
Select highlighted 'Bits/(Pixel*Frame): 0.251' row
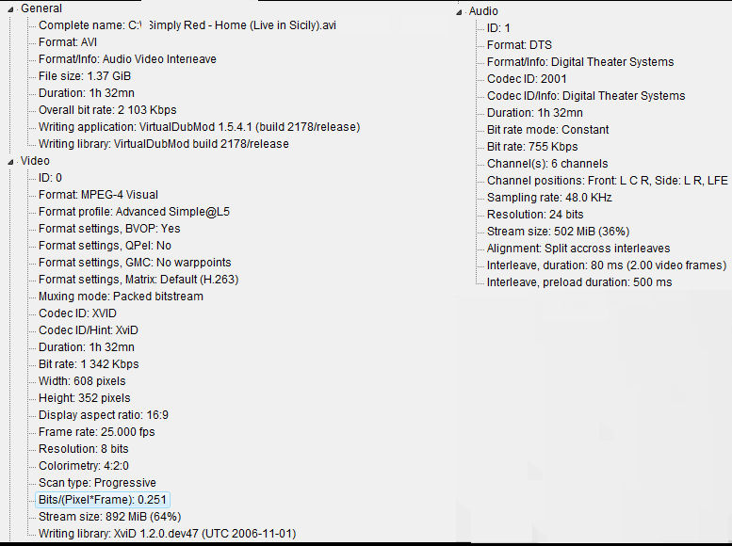[x=103, y=500]
